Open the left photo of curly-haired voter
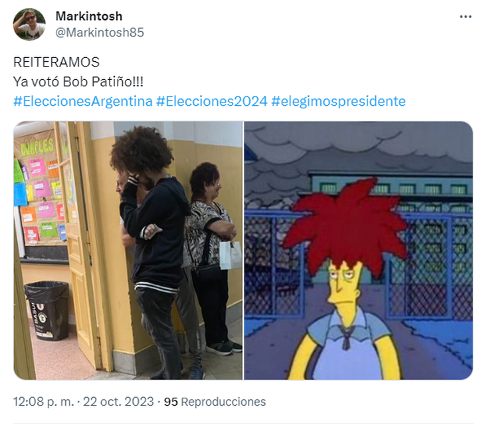The height and width of the screenshot is (427, 485). pyautogui.click(x=128, y=250)
